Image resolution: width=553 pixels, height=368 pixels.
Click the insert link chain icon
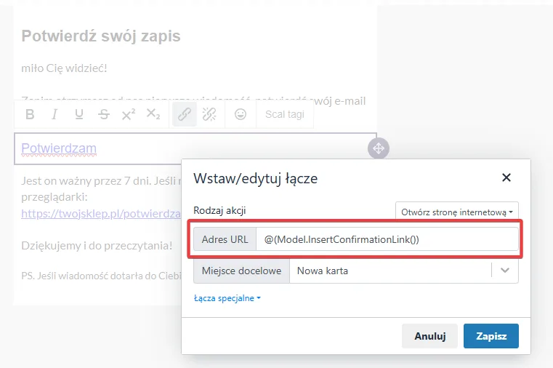185,114
